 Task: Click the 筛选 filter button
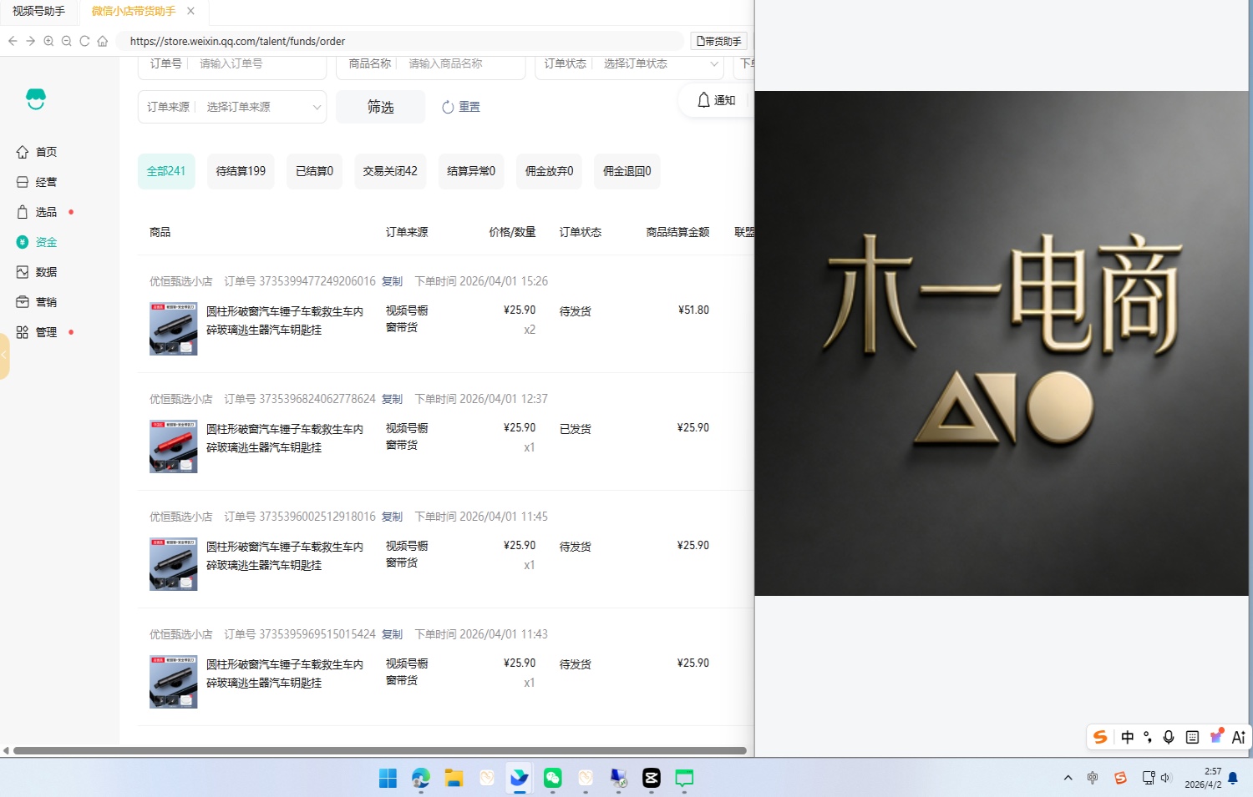pyautogui.click(x=379, y=107)
